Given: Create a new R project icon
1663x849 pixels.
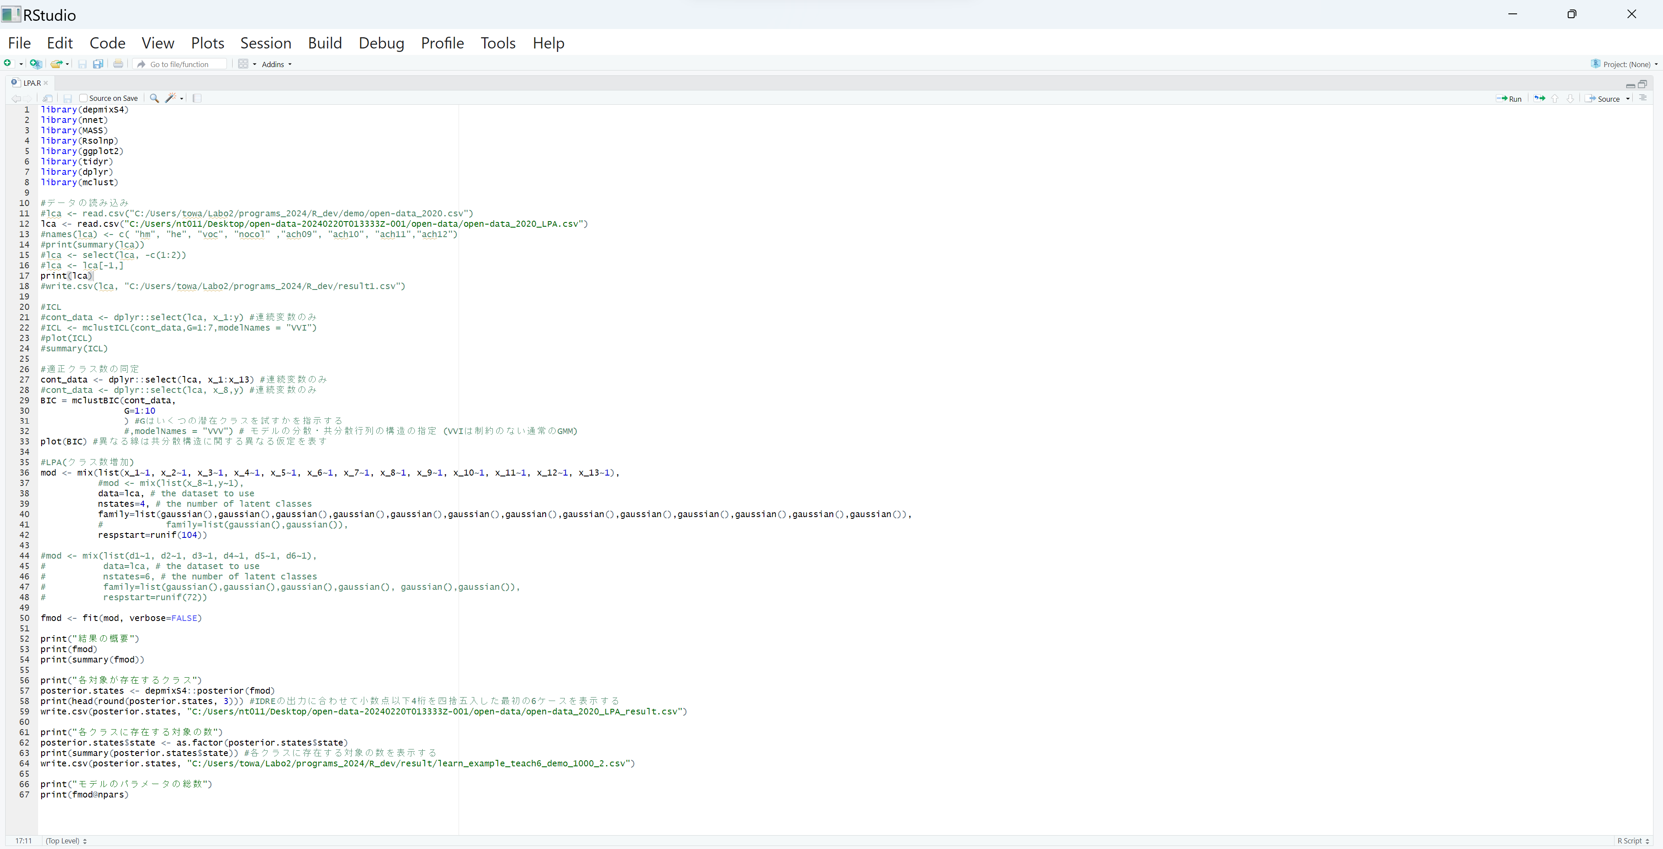Looking at the screenshot, I should click(36, 64).
